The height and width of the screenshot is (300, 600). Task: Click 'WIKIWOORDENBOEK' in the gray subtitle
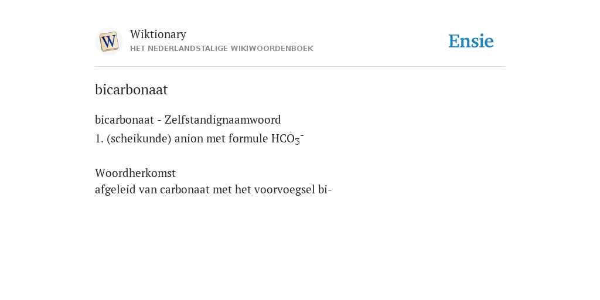[x=272, y=49]
